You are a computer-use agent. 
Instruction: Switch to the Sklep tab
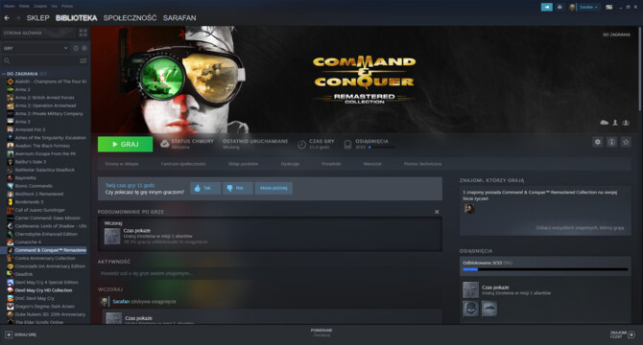click(37, 18)
